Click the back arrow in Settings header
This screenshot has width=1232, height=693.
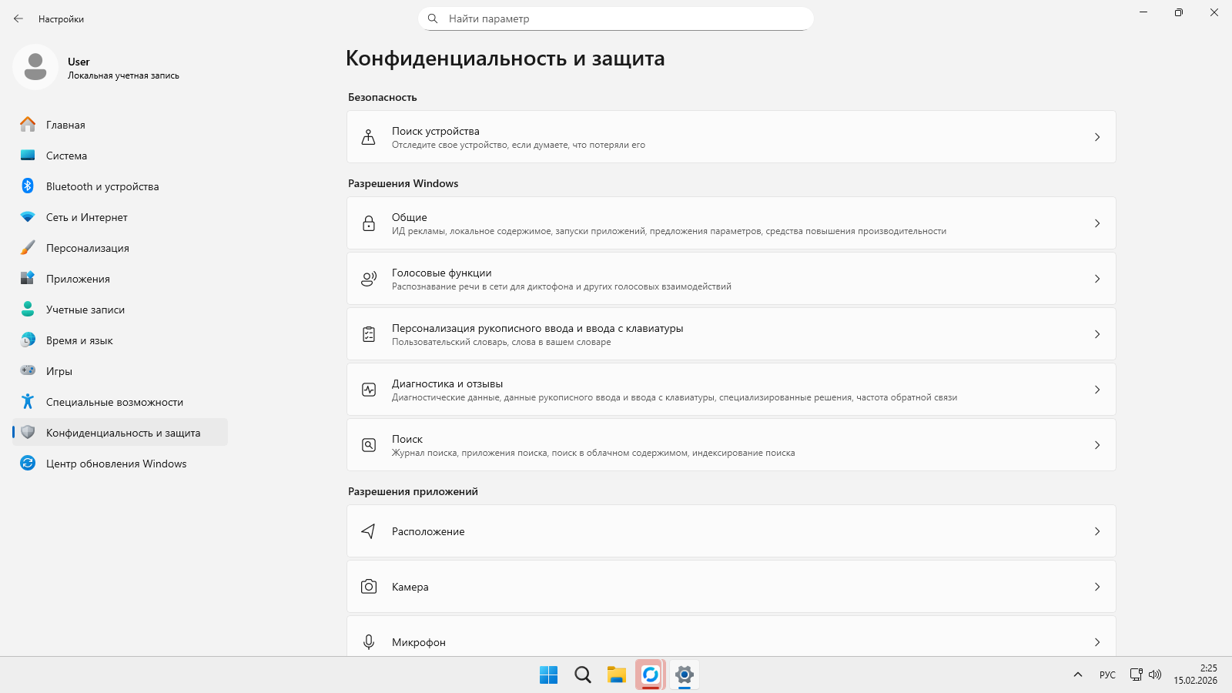(18, 18)
